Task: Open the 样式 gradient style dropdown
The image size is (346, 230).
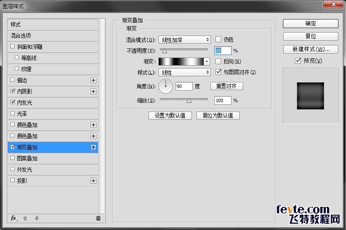Action: coord(184,73)
